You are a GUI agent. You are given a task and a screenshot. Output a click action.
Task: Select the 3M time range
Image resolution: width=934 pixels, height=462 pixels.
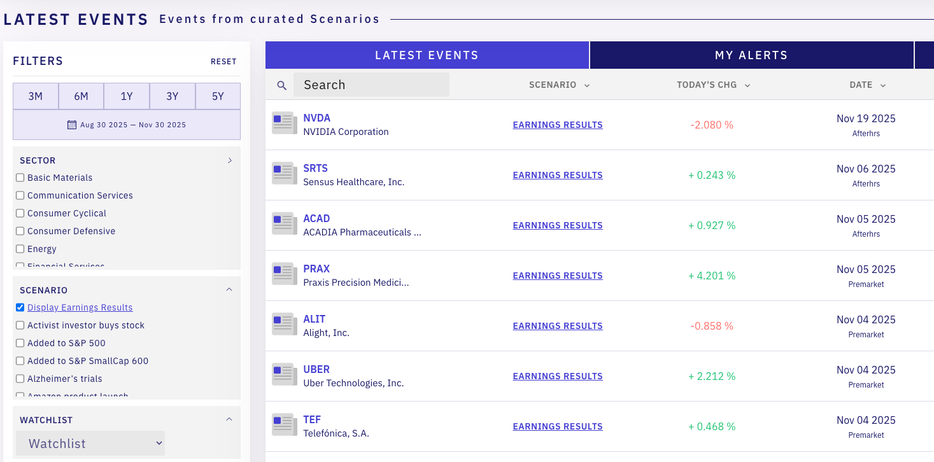coord(36,96)
